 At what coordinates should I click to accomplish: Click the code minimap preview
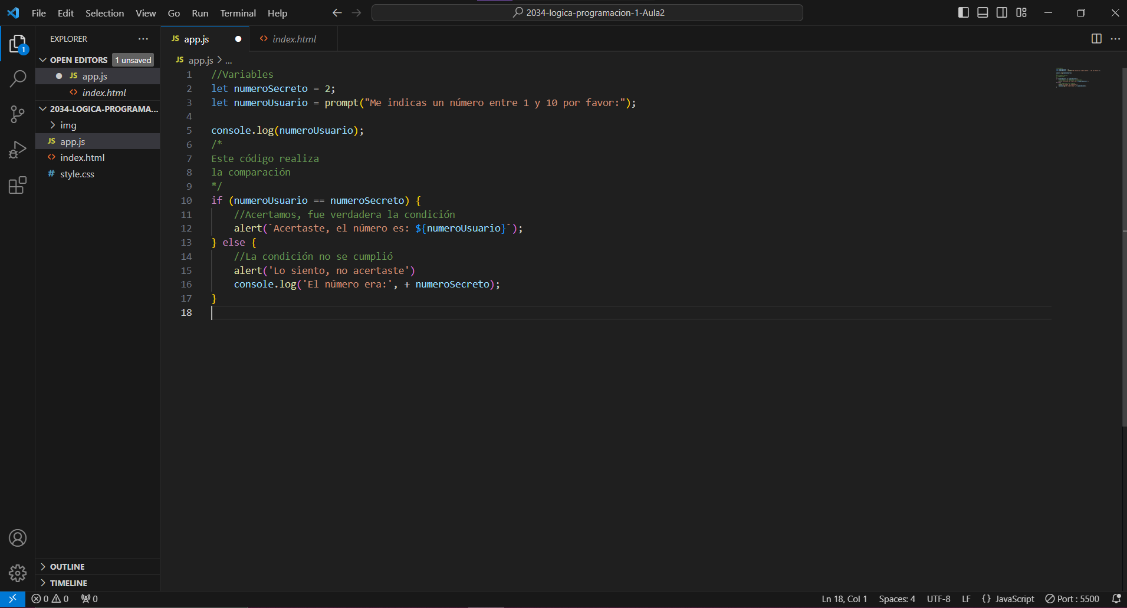1078,78
